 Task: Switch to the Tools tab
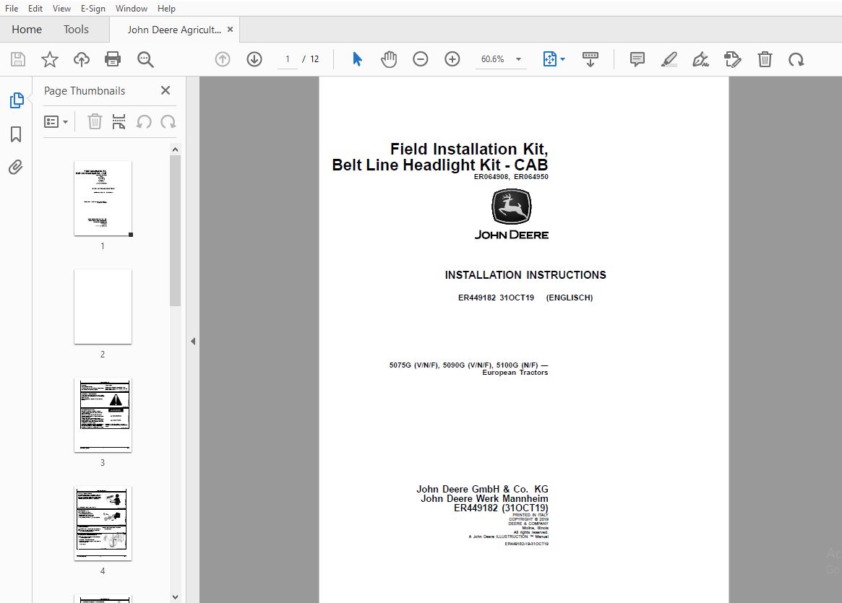point(76,30)
